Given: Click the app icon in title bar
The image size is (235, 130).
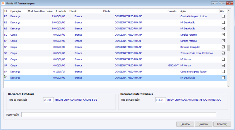Looking at the screenshot, I should click(x=3, y=3).
